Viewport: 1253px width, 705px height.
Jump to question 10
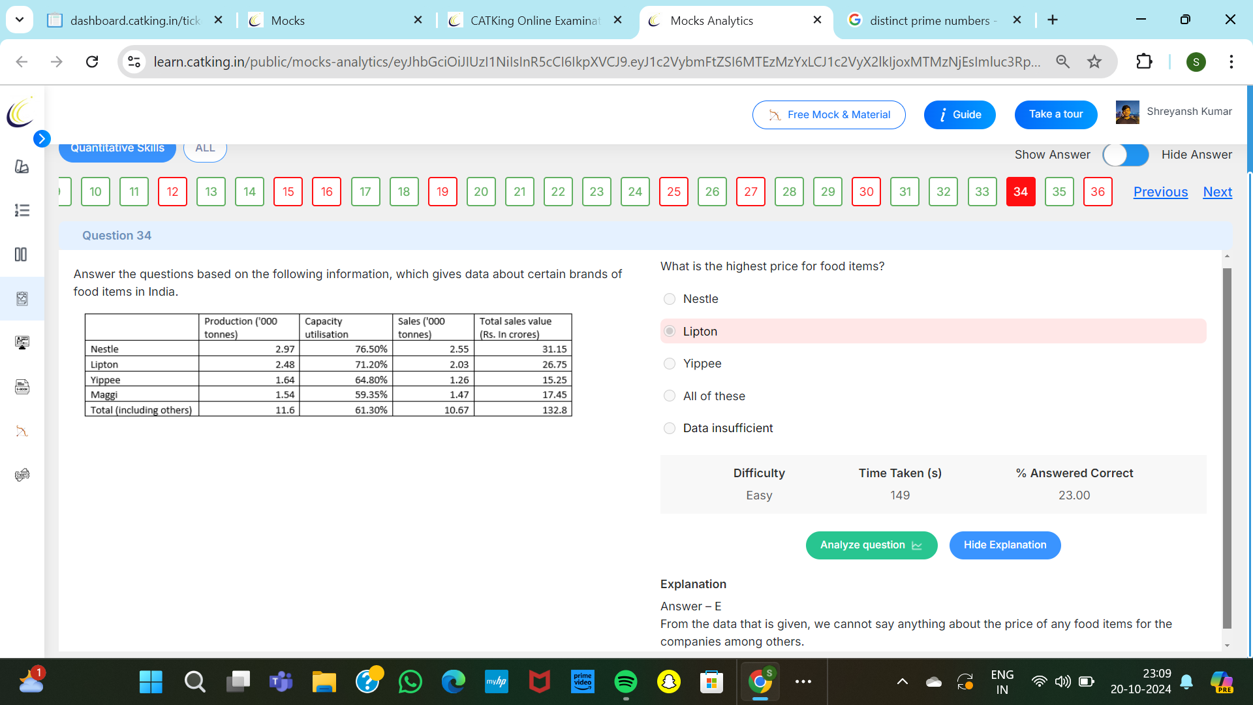[x=95, y=192]
